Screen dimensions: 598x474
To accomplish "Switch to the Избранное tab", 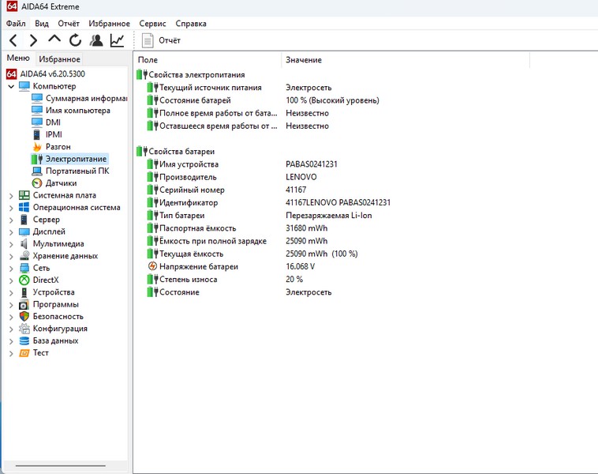I will 60,59.
